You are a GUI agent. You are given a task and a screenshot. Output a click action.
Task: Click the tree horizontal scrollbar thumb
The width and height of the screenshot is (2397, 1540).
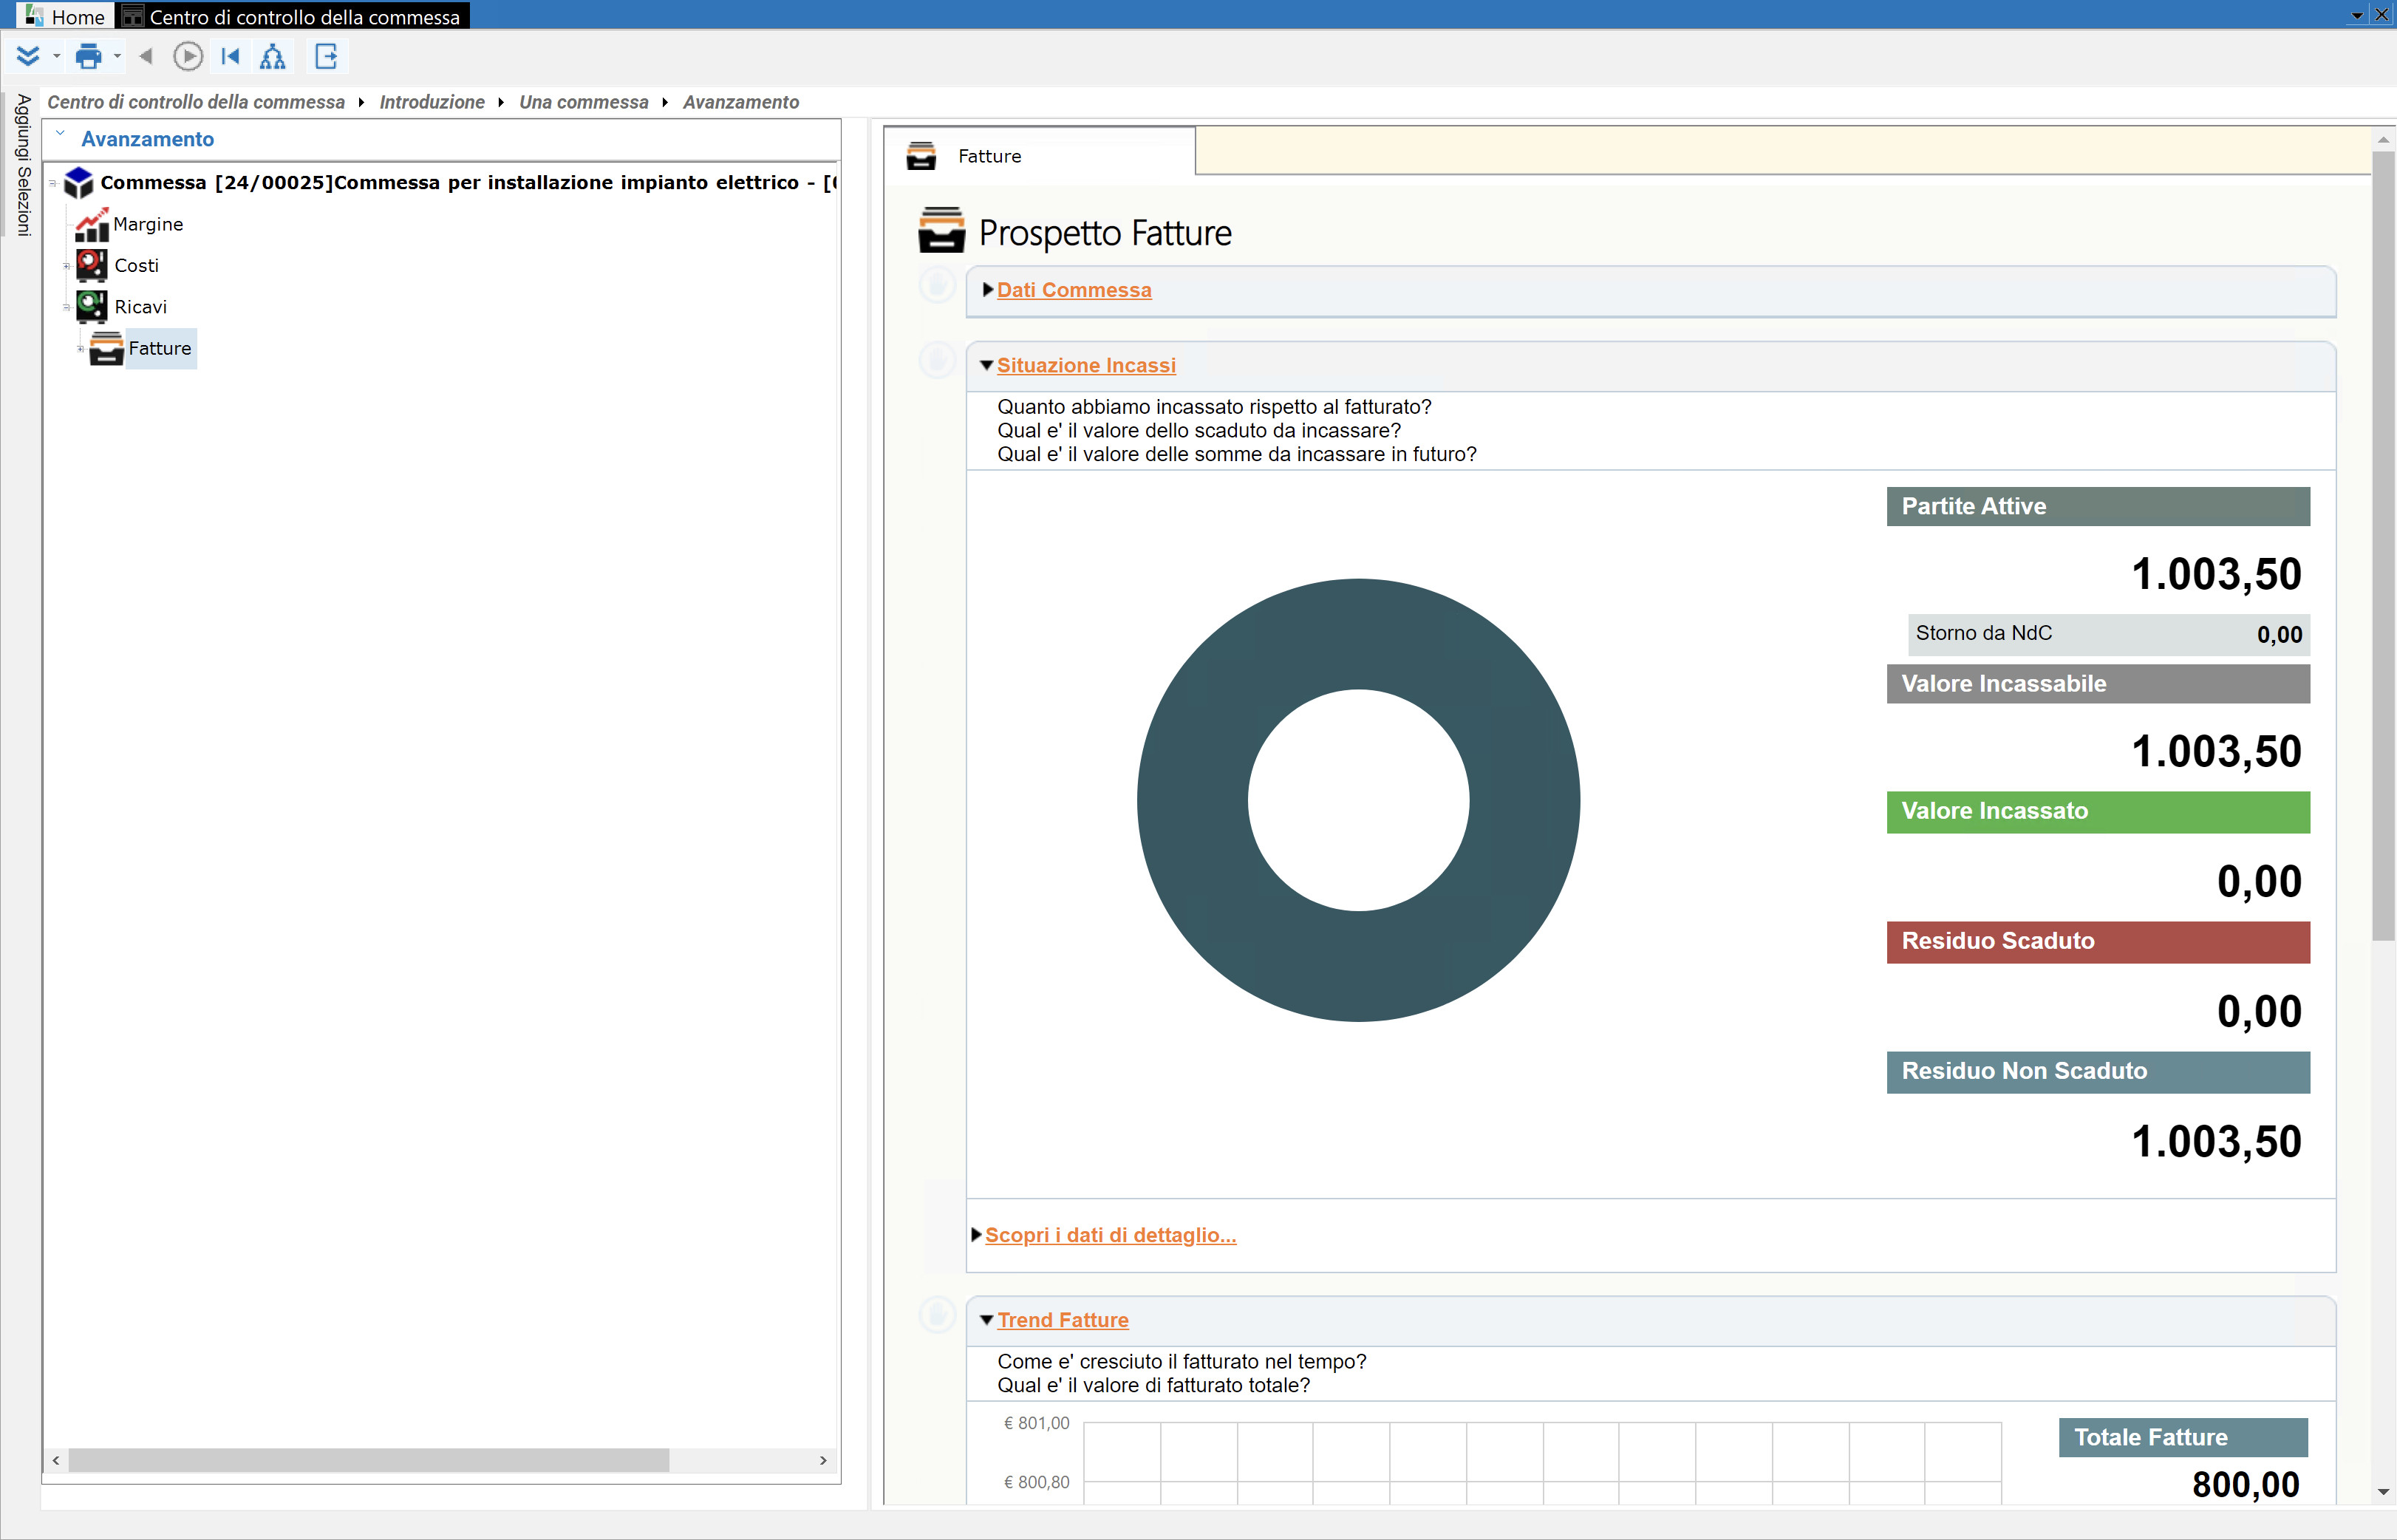coord(368,1460)
